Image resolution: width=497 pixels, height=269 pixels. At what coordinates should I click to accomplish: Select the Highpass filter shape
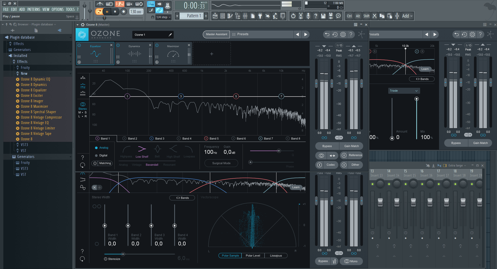tap(126, 152)
